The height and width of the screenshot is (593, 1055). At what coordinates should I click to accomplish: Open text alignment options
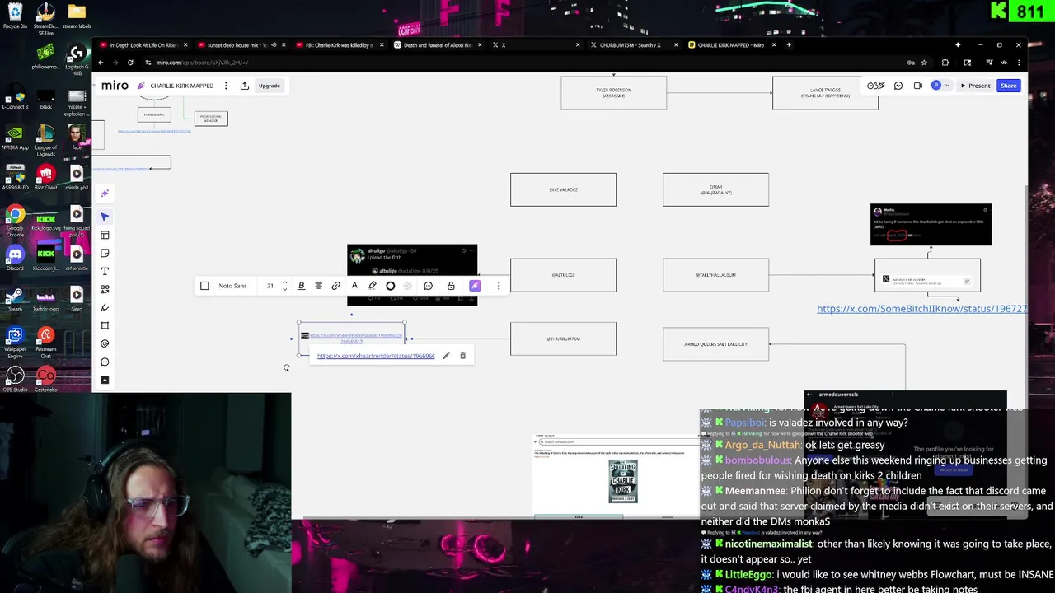click(x=318, y=286)
